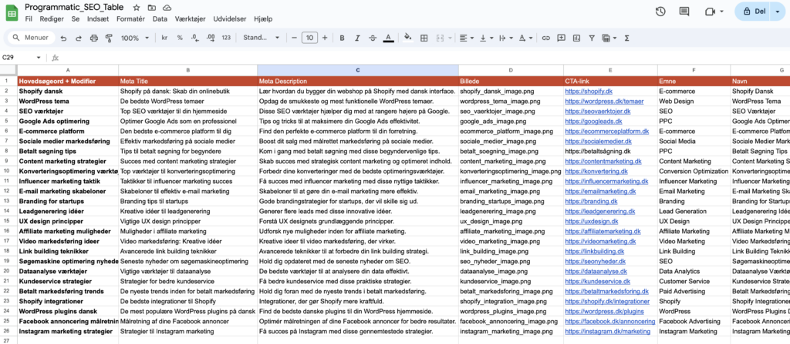Click the redo arrow icon
Screen dimensions: 790x344
point(79,38)
